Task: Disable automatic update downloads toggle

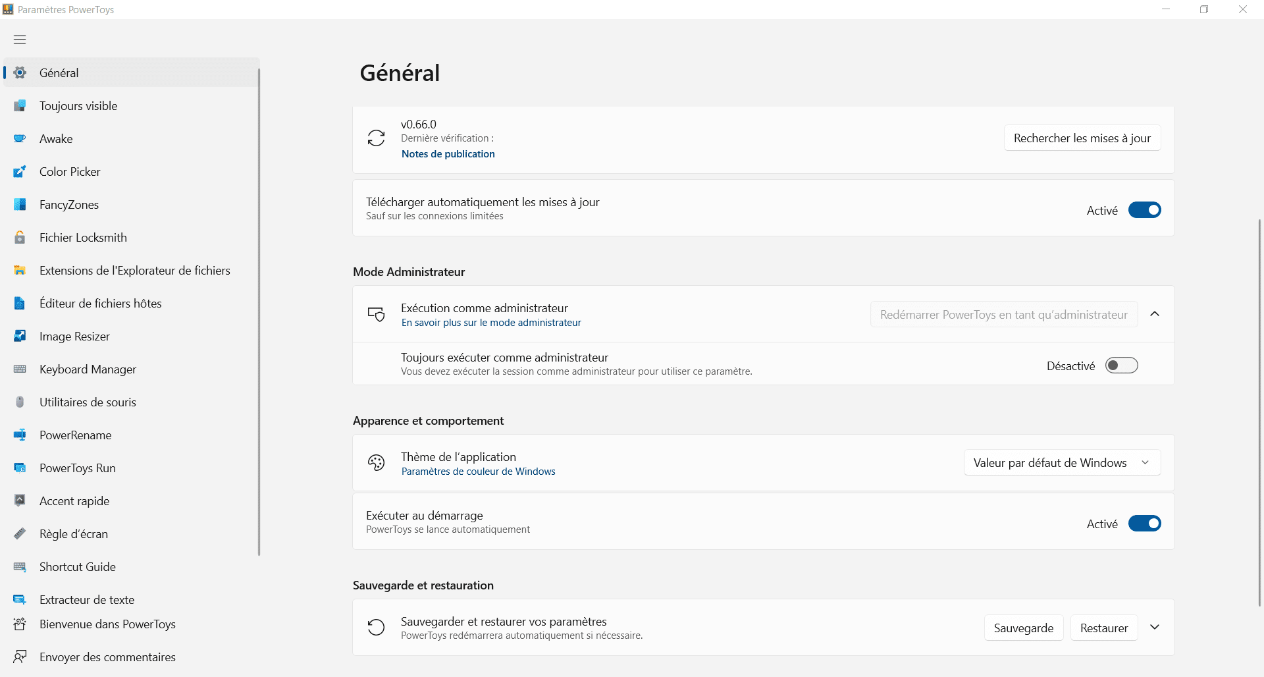Action: coord(1144,210)
